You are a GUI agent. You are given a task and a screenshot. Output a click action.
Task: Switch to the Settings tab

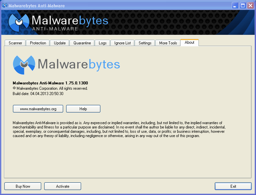[x=145, y=43]
